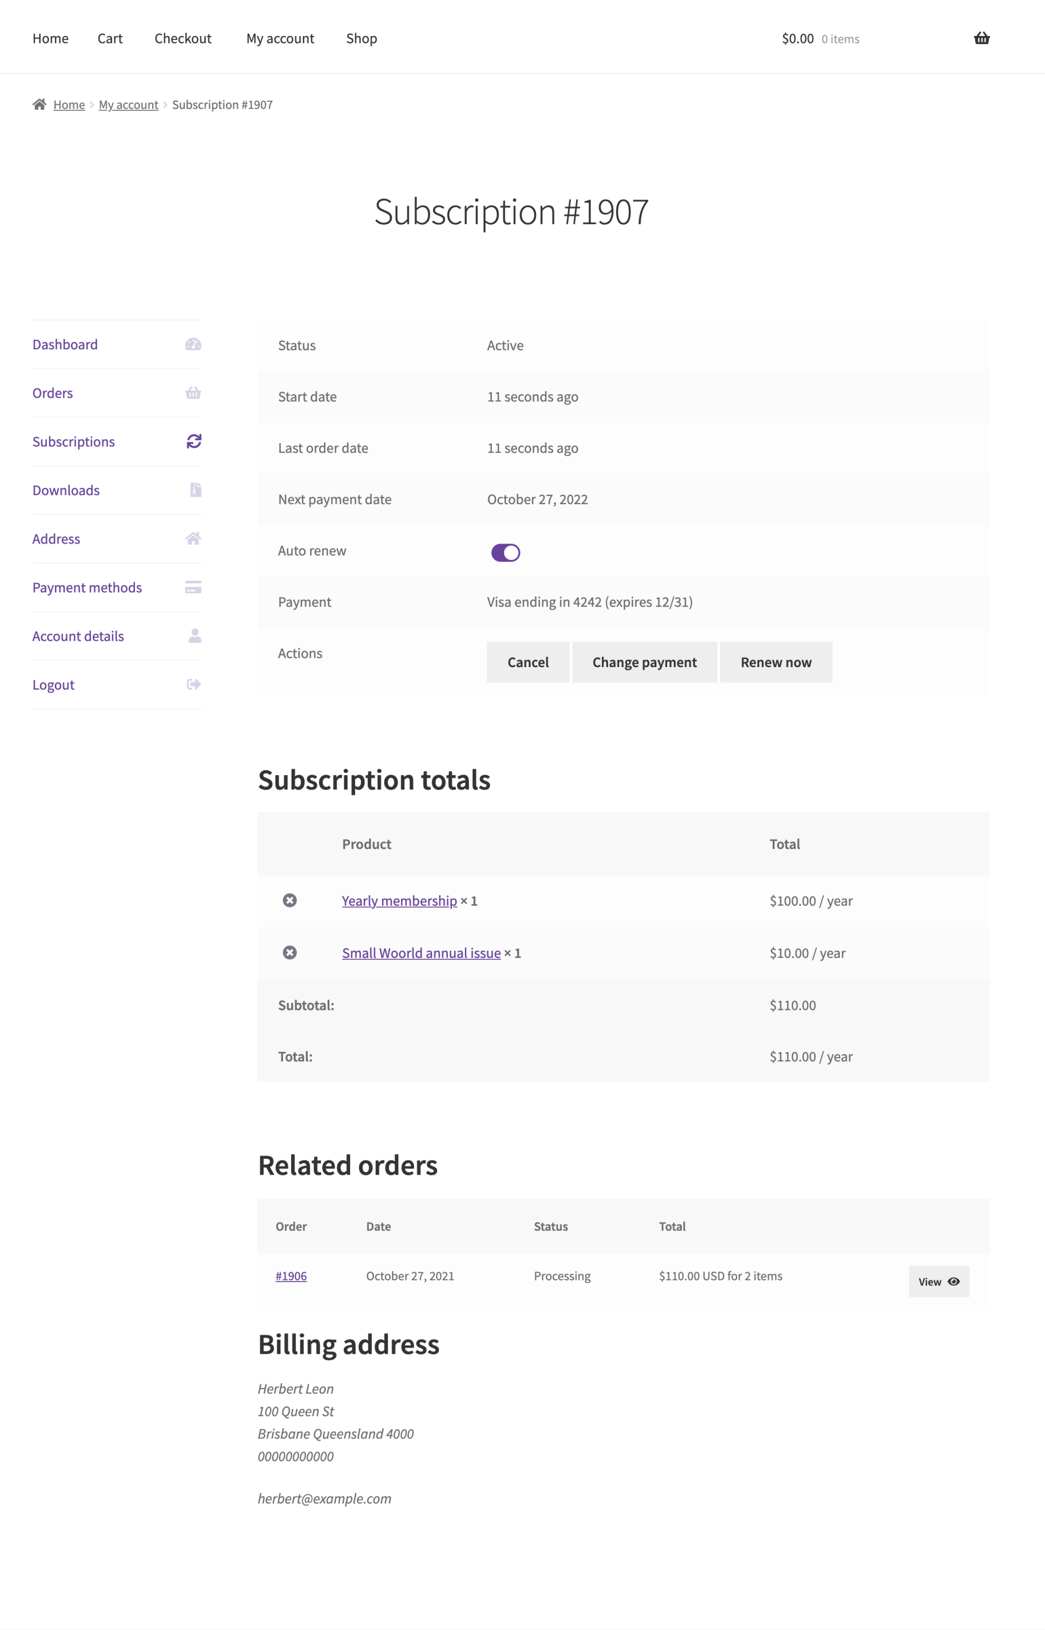Select the Account details person icon
This screenshot has height=1630, width=1045.
(x=193, y=636)
